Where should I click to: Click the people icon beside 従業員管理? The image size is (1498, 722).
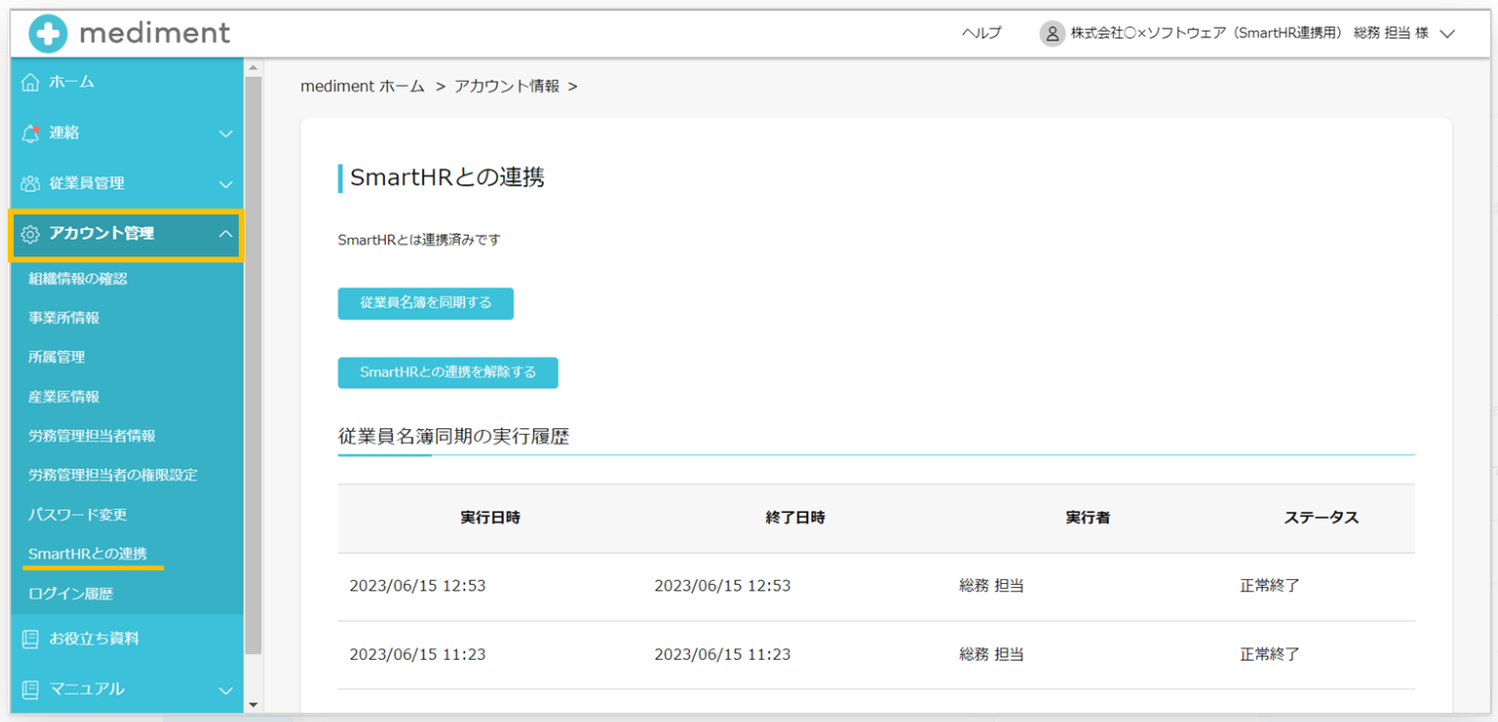click(31, 183)
